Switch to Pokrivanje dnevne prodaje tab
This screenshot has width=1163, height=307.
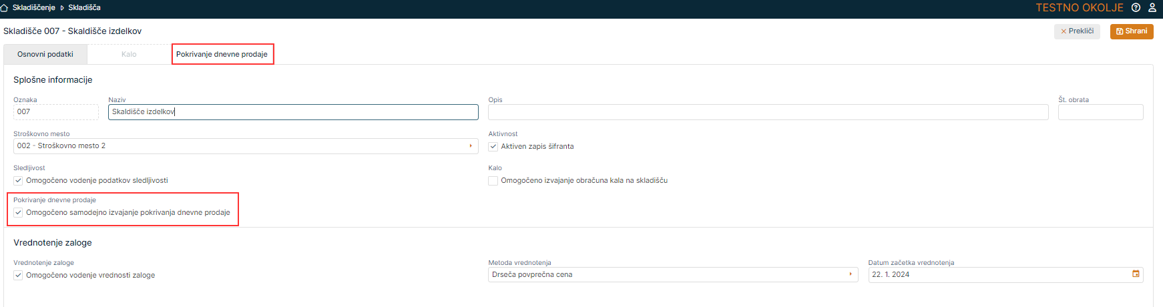(222, 55)
